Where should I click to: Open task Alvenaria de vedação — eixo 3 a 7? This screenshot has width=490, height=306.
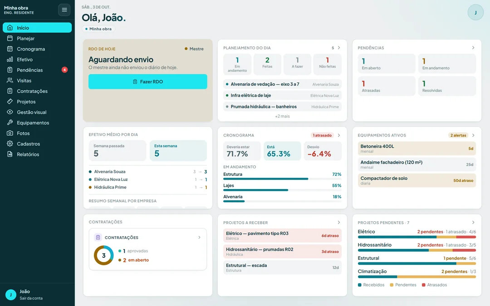tap(282, 84)
